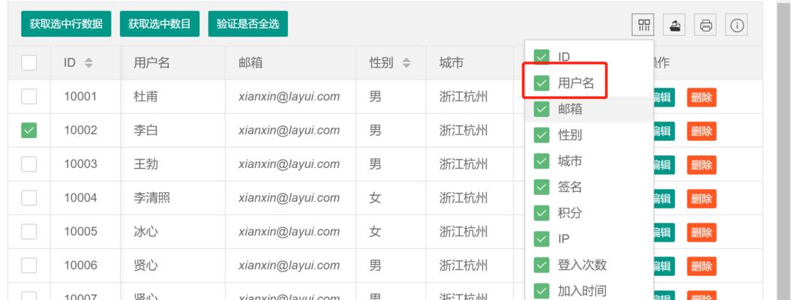Viewport: 791px width, 300px height.
Task: Check the row 10001 checkbox
Action: pyautogui.click(x=28, y=97)
